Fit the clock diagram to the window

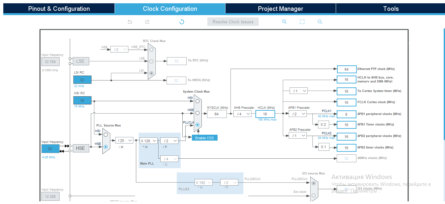(302, 22)
